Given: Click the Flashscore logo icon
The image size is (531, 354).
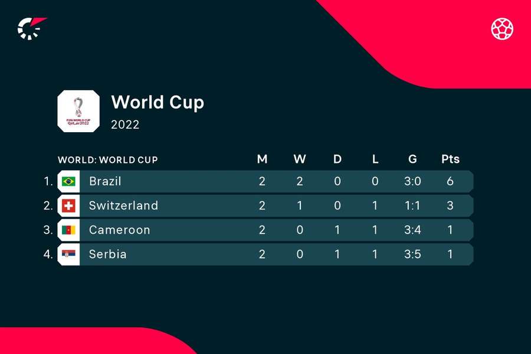Looking at the screenshot, I should 32,28.
